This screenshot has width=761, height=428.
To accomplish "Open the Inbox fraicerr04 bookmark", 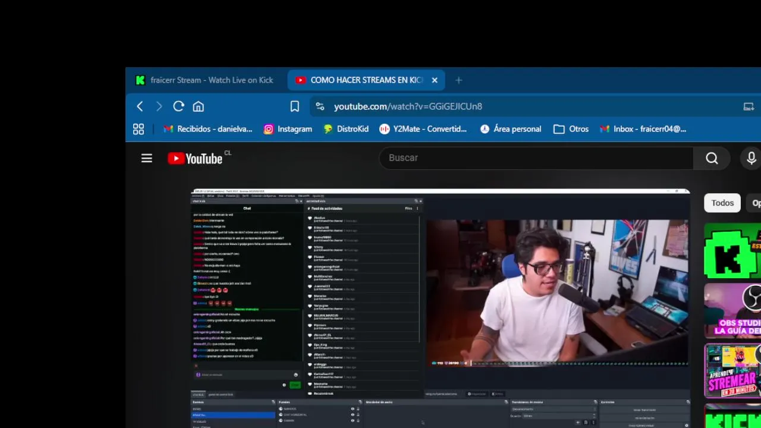I will pyautogui.click(x=643, y=129).
